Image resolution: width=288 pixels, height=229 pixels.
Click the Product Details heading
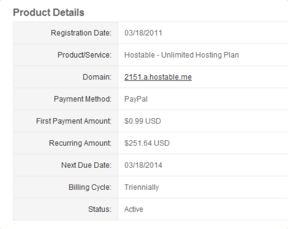(x=49, y=13)
